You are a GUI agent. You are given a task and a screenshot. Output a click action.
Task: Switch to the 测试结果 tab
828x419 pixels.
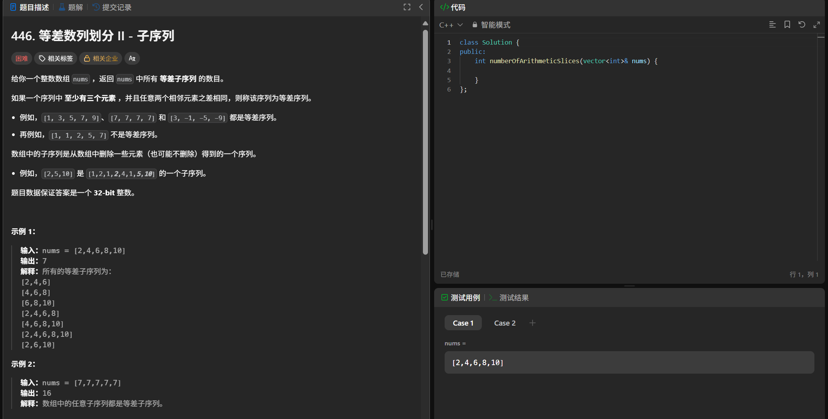509,298
